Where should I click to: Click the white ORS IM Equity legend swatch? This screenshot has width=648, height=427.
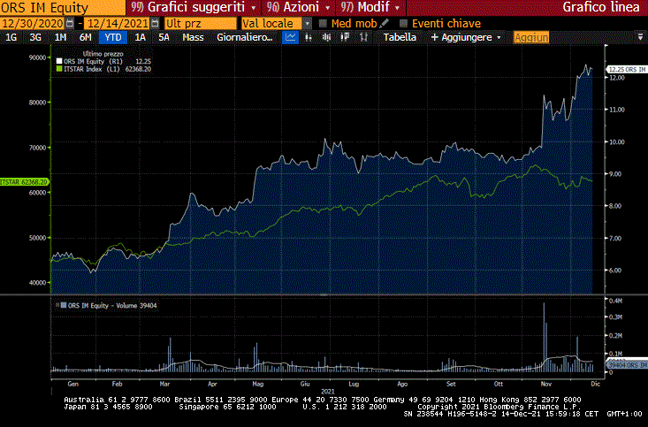(59, 61)
